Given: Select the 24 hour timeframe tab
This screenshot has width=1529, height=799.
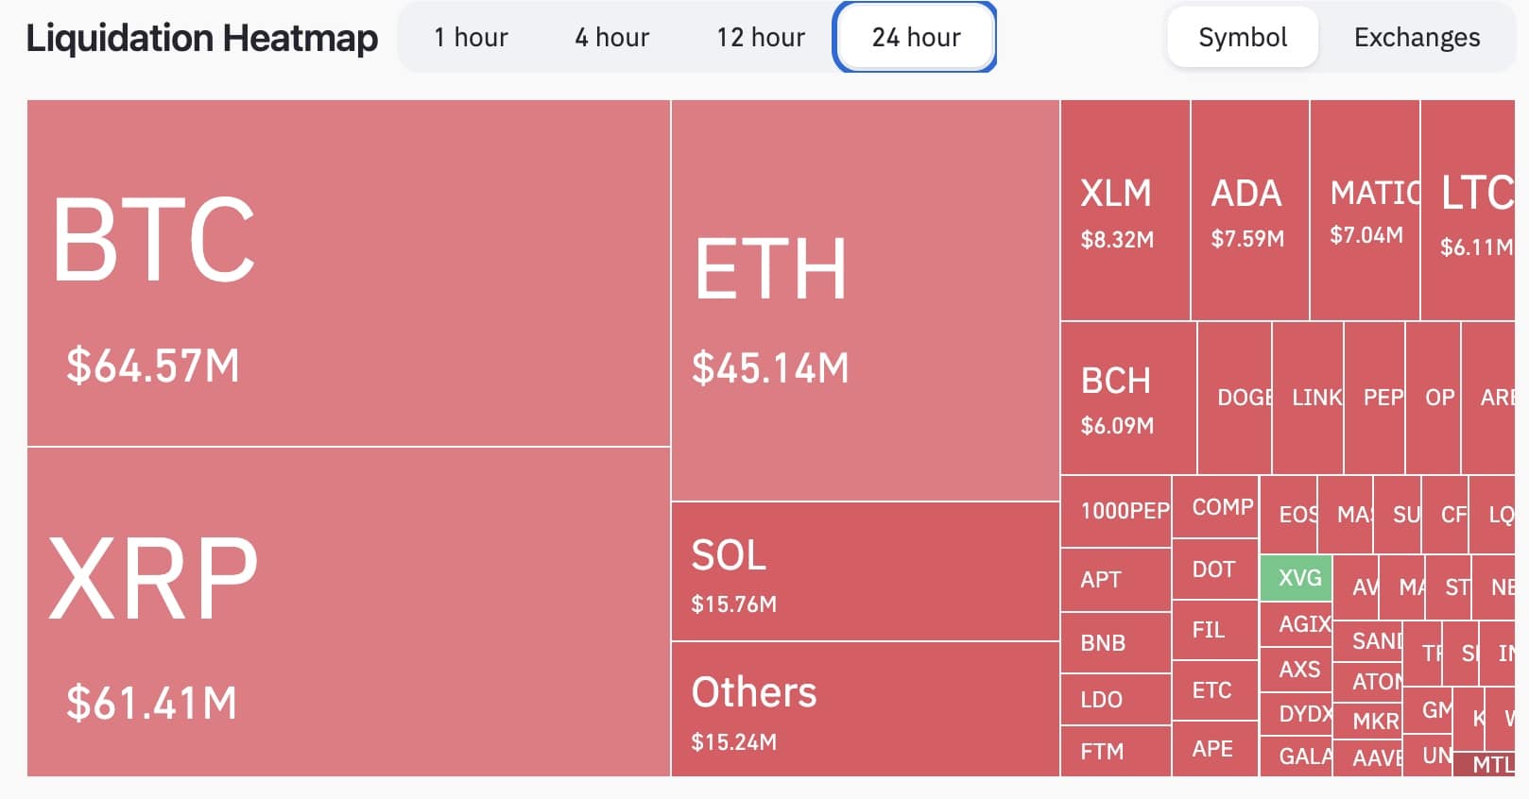Looking at the screenshot, I should point(915,38).
